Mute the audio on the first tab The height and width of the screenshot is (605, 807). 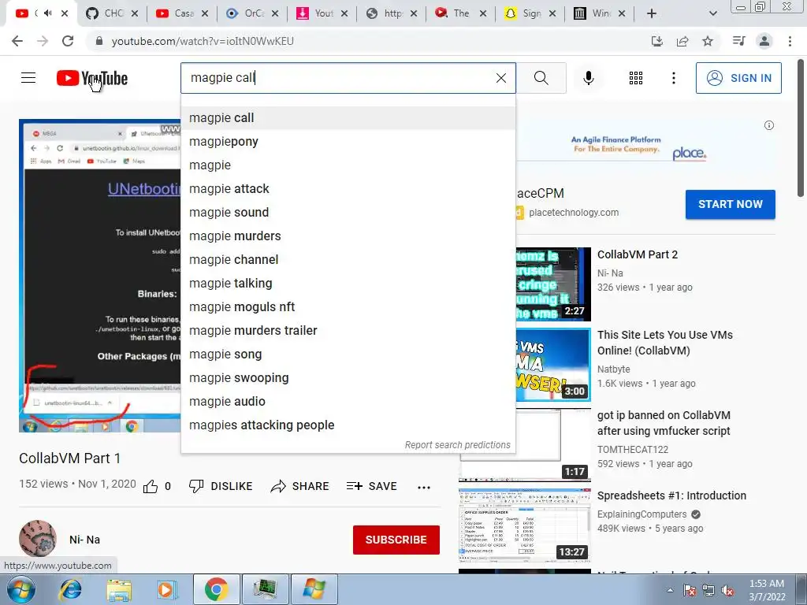coord(48,13)
